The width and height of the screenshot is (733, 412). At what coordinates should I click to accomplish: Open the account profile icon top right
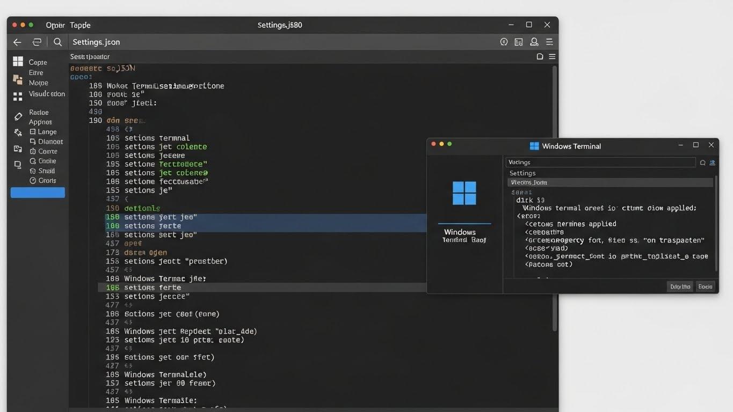click(534, 41)
